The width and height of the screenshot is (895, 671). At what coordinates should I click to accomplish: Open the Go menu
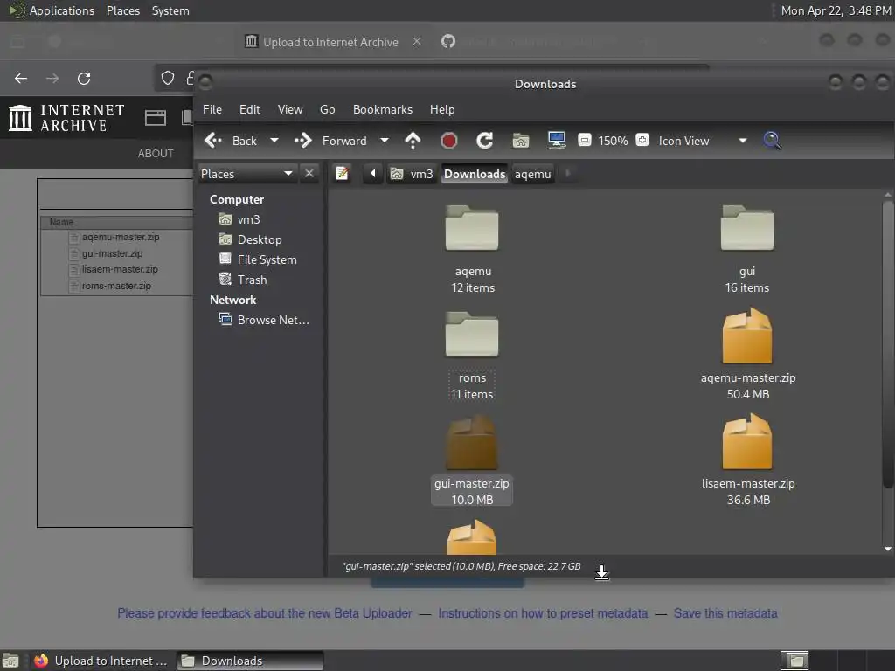(327, 109)
